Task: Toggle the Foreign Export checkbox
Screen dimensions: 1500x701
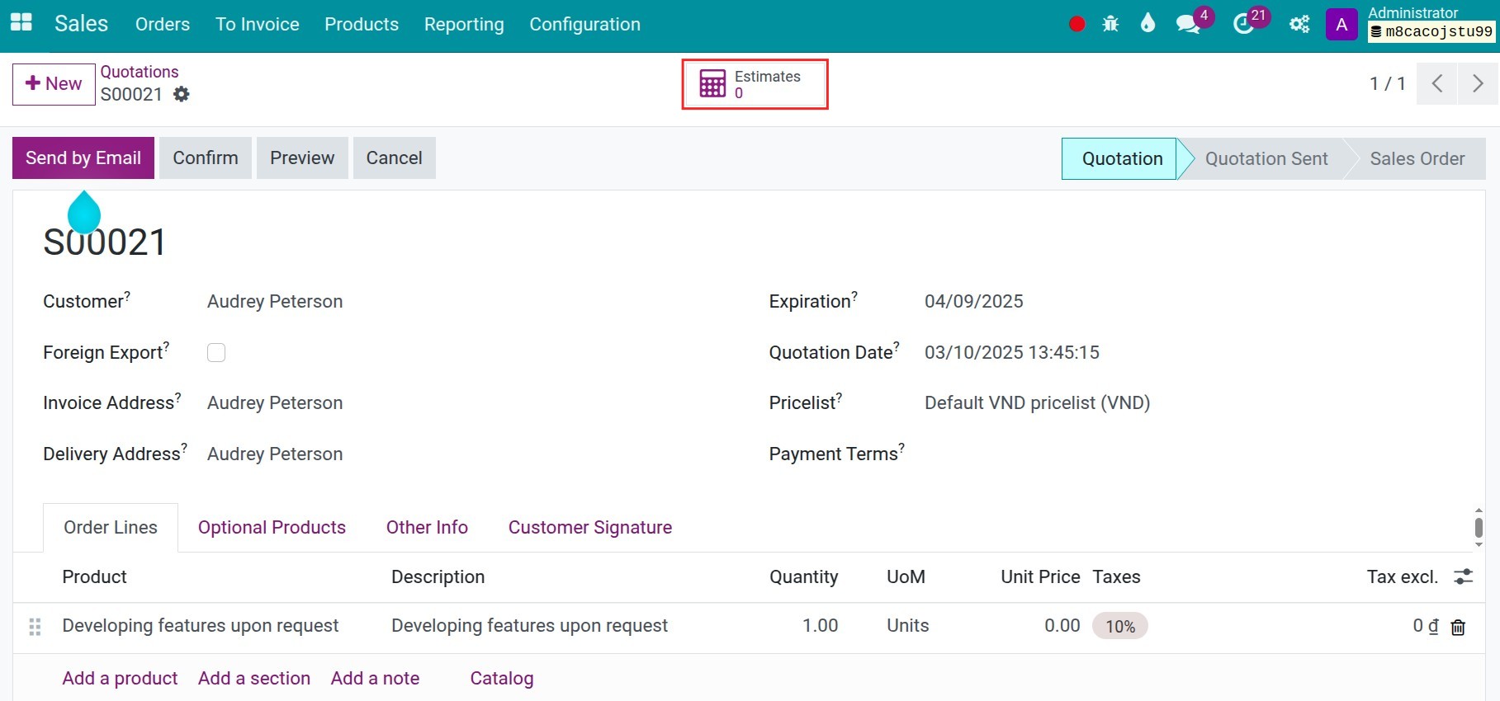Action: click(x=216, y=352)
